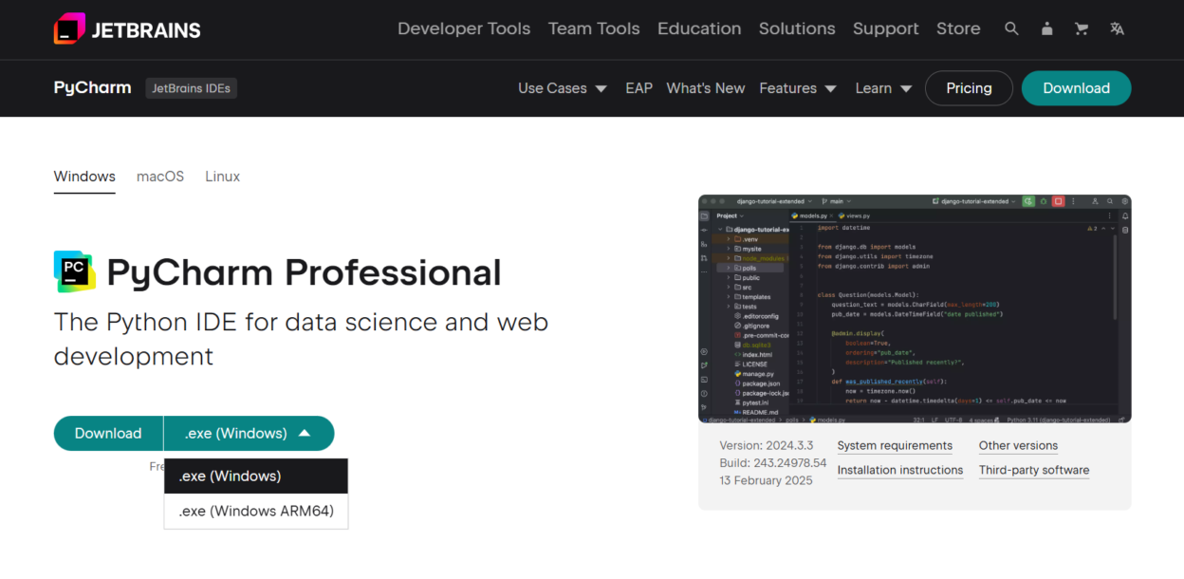The width and height of the screenshot is (1184, 579).
Task: Click the Pricing button
Action: click(969, 87)
